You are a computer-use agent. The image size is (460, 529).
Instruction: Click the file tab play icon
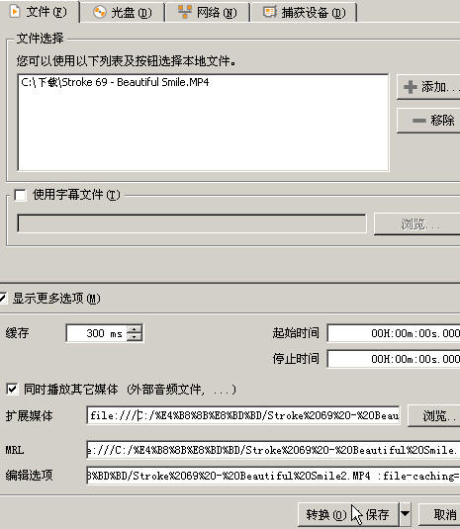15,12
